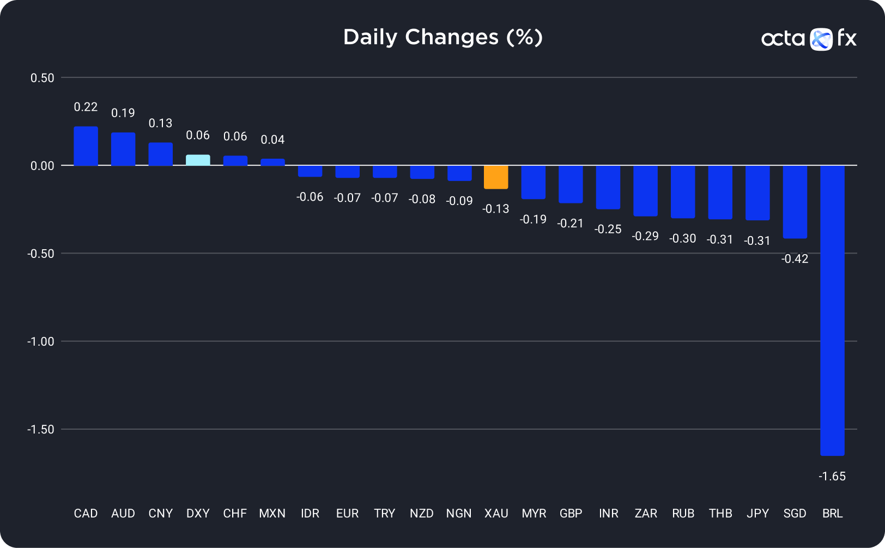Click the EUR axis label
The width and height of the screenshot is (885, 548).
coord(347,513)
